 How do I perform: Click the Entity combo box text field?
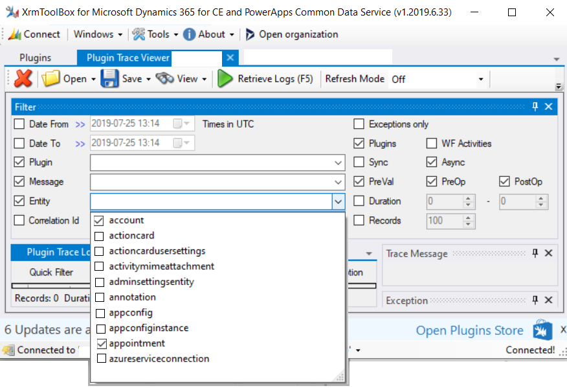(211, 201)
